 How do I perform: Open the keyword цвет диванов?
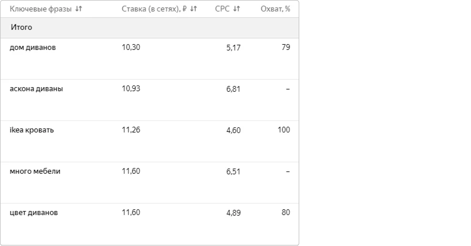(x=34, y=212)
